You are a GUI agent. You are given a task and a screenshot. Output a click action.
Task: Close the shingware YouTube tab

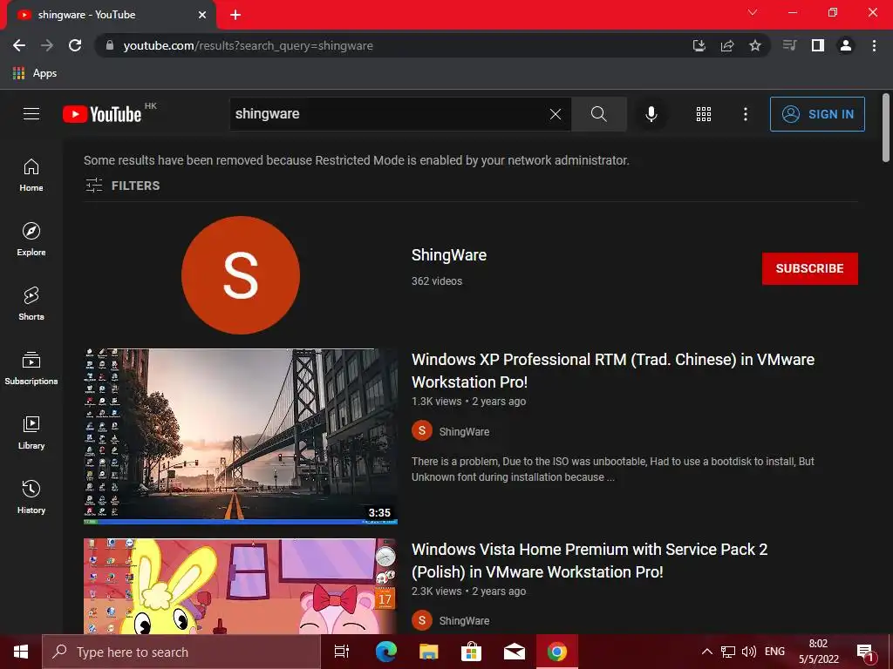click(202, 15)
